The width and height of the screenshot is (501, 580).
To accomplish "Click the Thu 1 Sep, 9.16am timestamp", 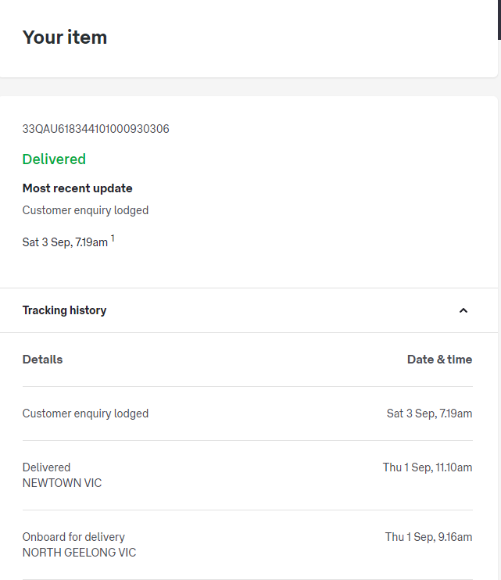I will 428,537.
